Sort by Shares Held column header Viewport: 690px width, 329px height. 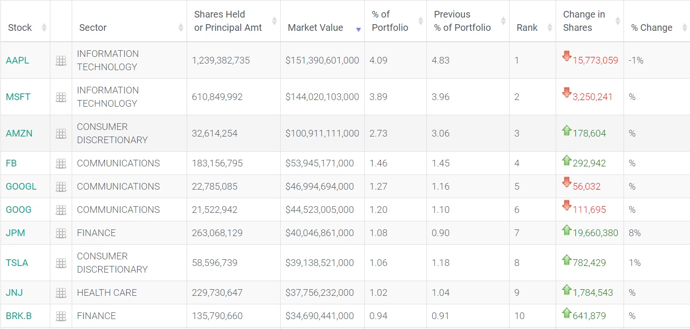(228, 21)
